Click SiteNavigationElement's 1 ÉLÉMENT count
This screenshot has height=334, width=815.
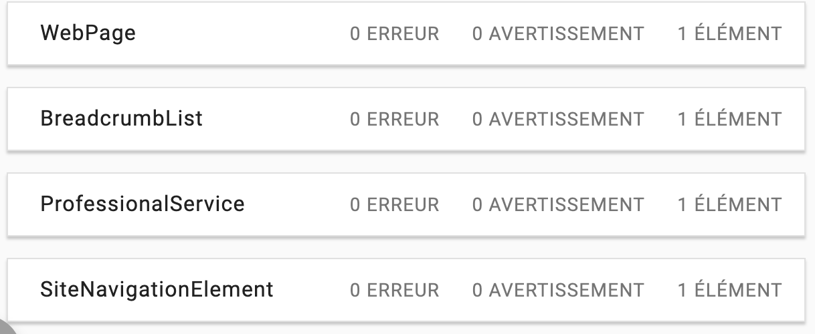coord(729,290)
